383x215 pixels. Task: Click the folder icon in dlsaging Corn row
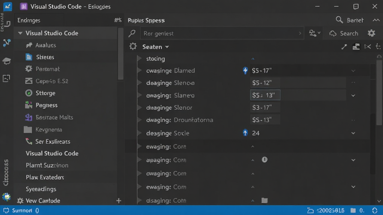[264, 200]
